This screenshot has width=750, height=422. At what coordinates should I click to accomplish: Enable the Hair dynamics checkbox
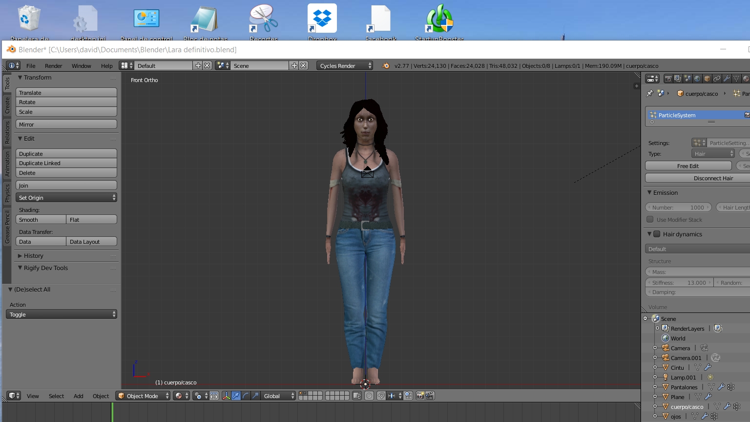click(657, 234)
